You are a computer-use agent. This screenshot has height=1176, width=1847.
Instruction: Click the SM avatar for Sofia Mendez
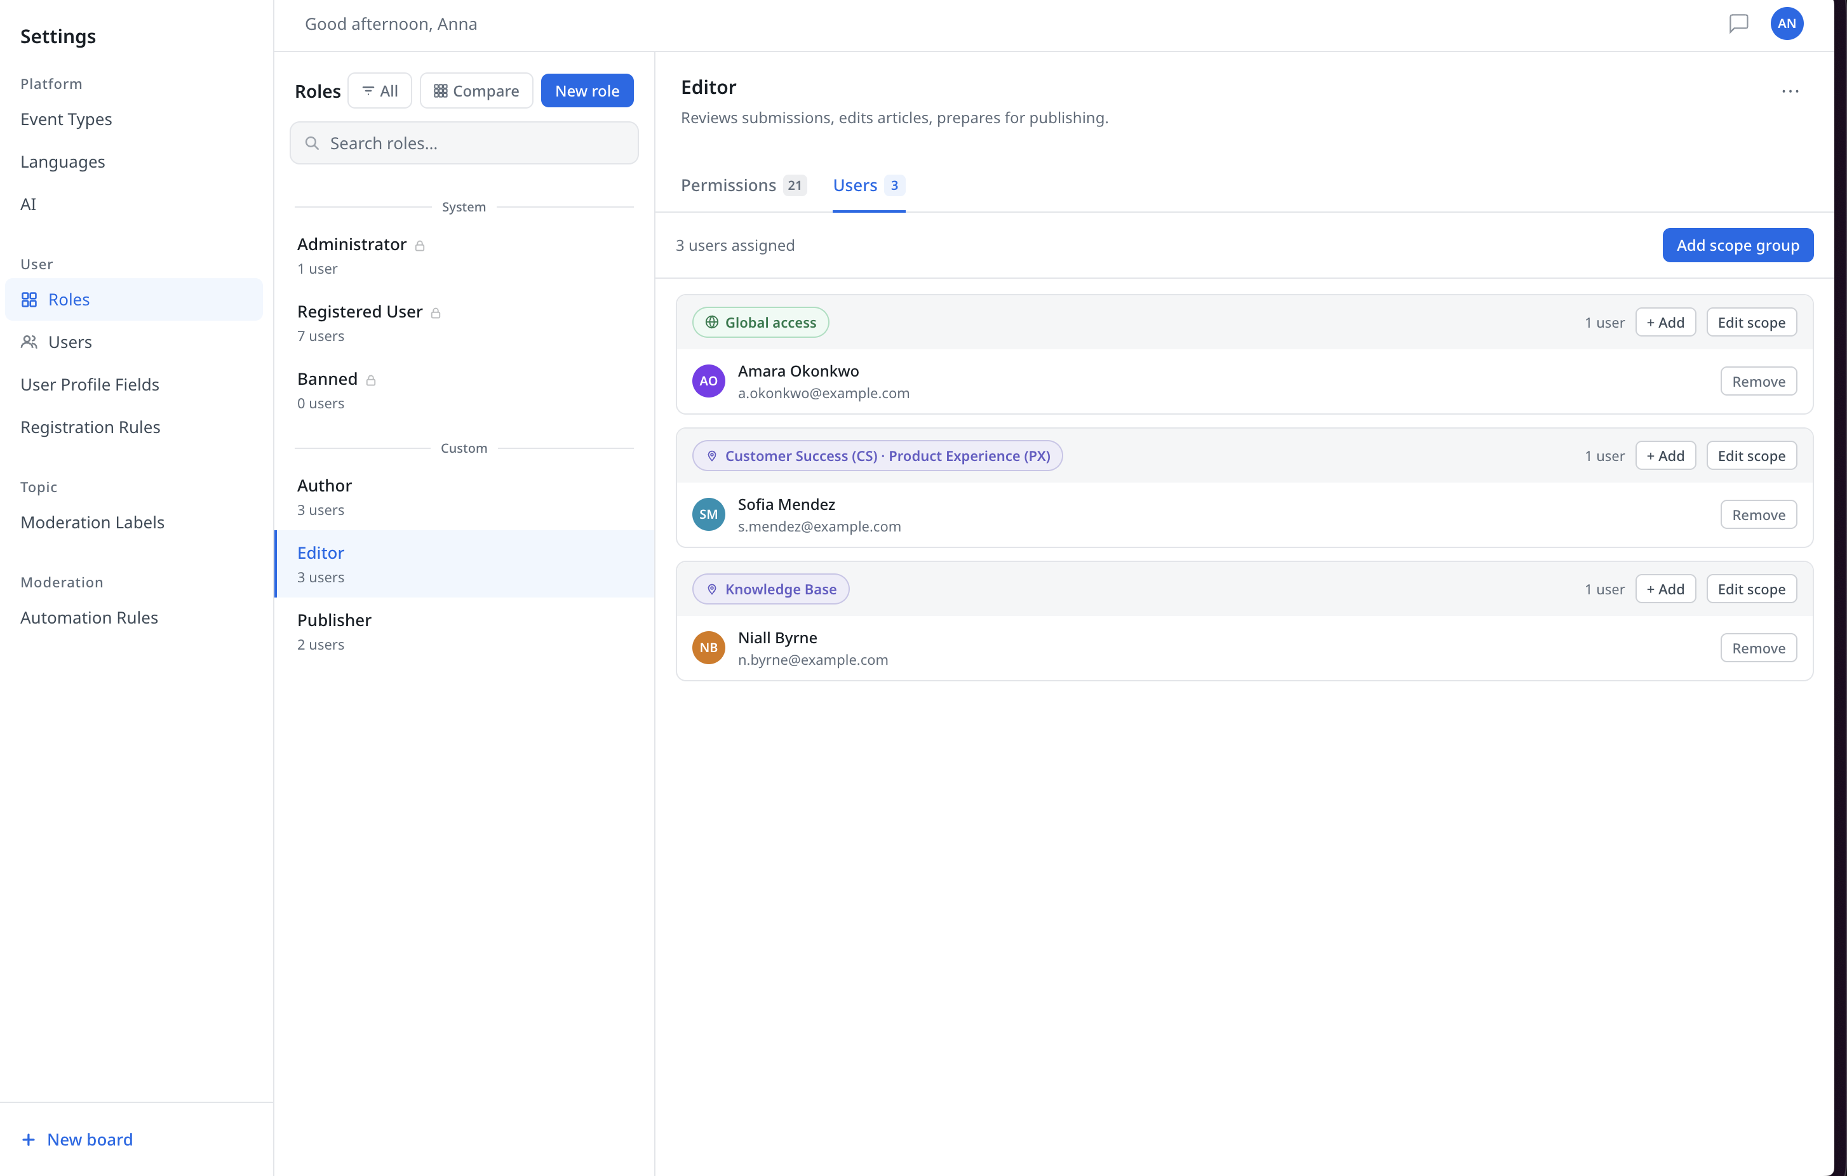pyautogui.click(x=708, y=514)
